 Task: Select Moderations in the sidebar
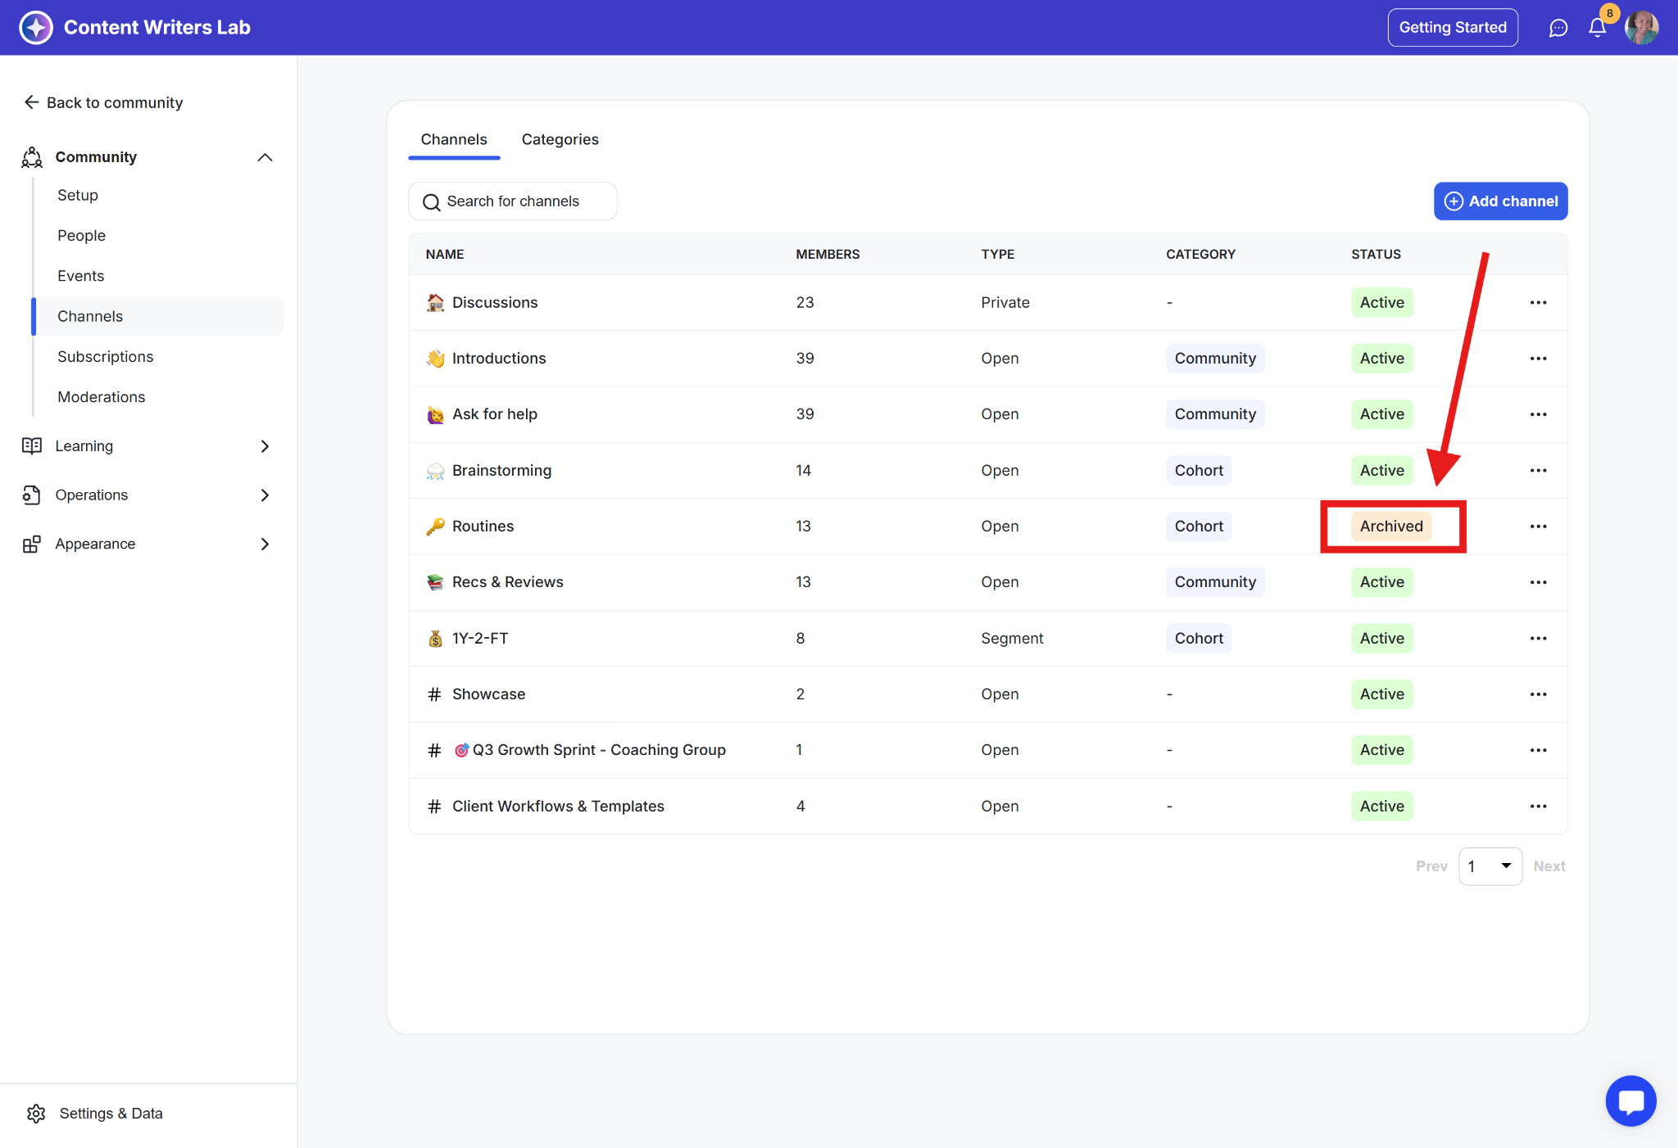(101, 397)
